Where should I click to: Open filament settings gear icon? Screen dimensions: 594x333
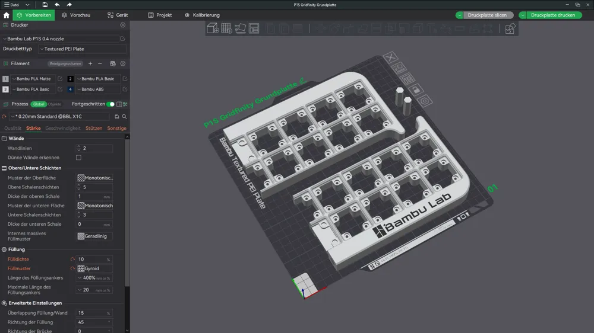click(123, 63)
